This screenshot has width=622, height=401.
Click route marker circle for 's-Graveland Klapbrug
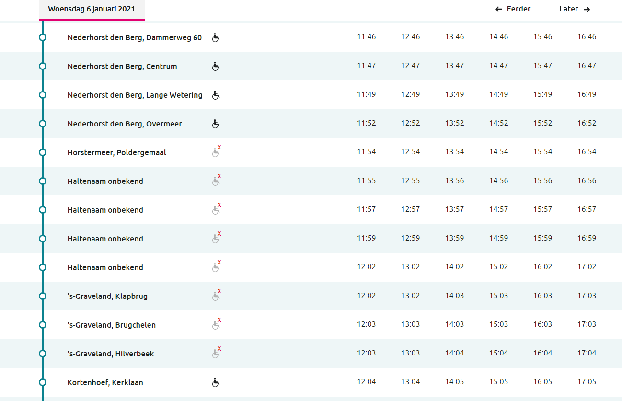tap(43, 296)
